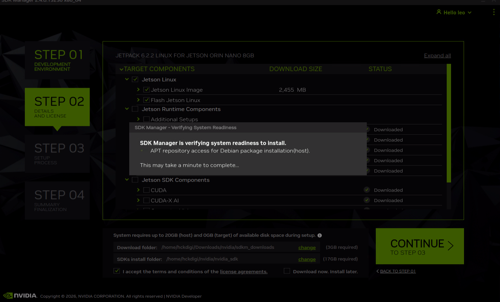The height and width of the screenshot is (302, 500).
Task: Continue to Step 03
Action: 420,246
